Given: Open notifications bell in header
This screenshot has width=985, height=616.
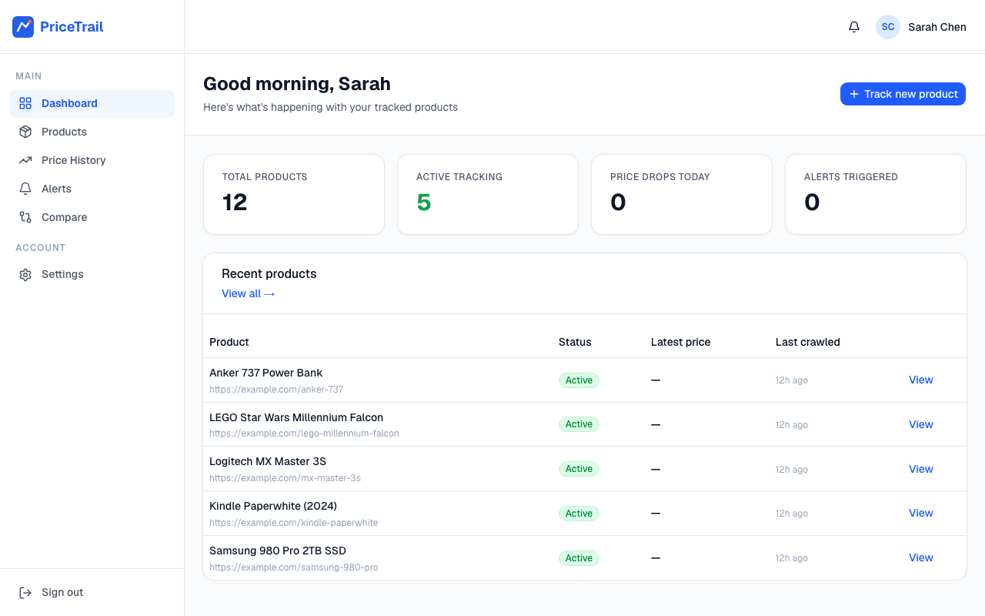Looking at the screenshot, I should [854, 27].
